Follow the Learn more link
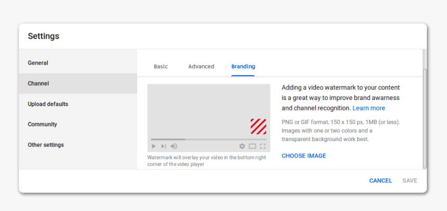The image size is (447, 211). [x=369, y=108]
